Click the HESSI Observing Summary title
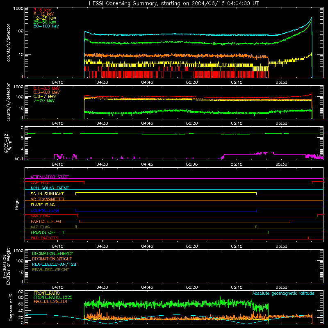The height and width of the screenshot is (328, 328). point(174,4)
